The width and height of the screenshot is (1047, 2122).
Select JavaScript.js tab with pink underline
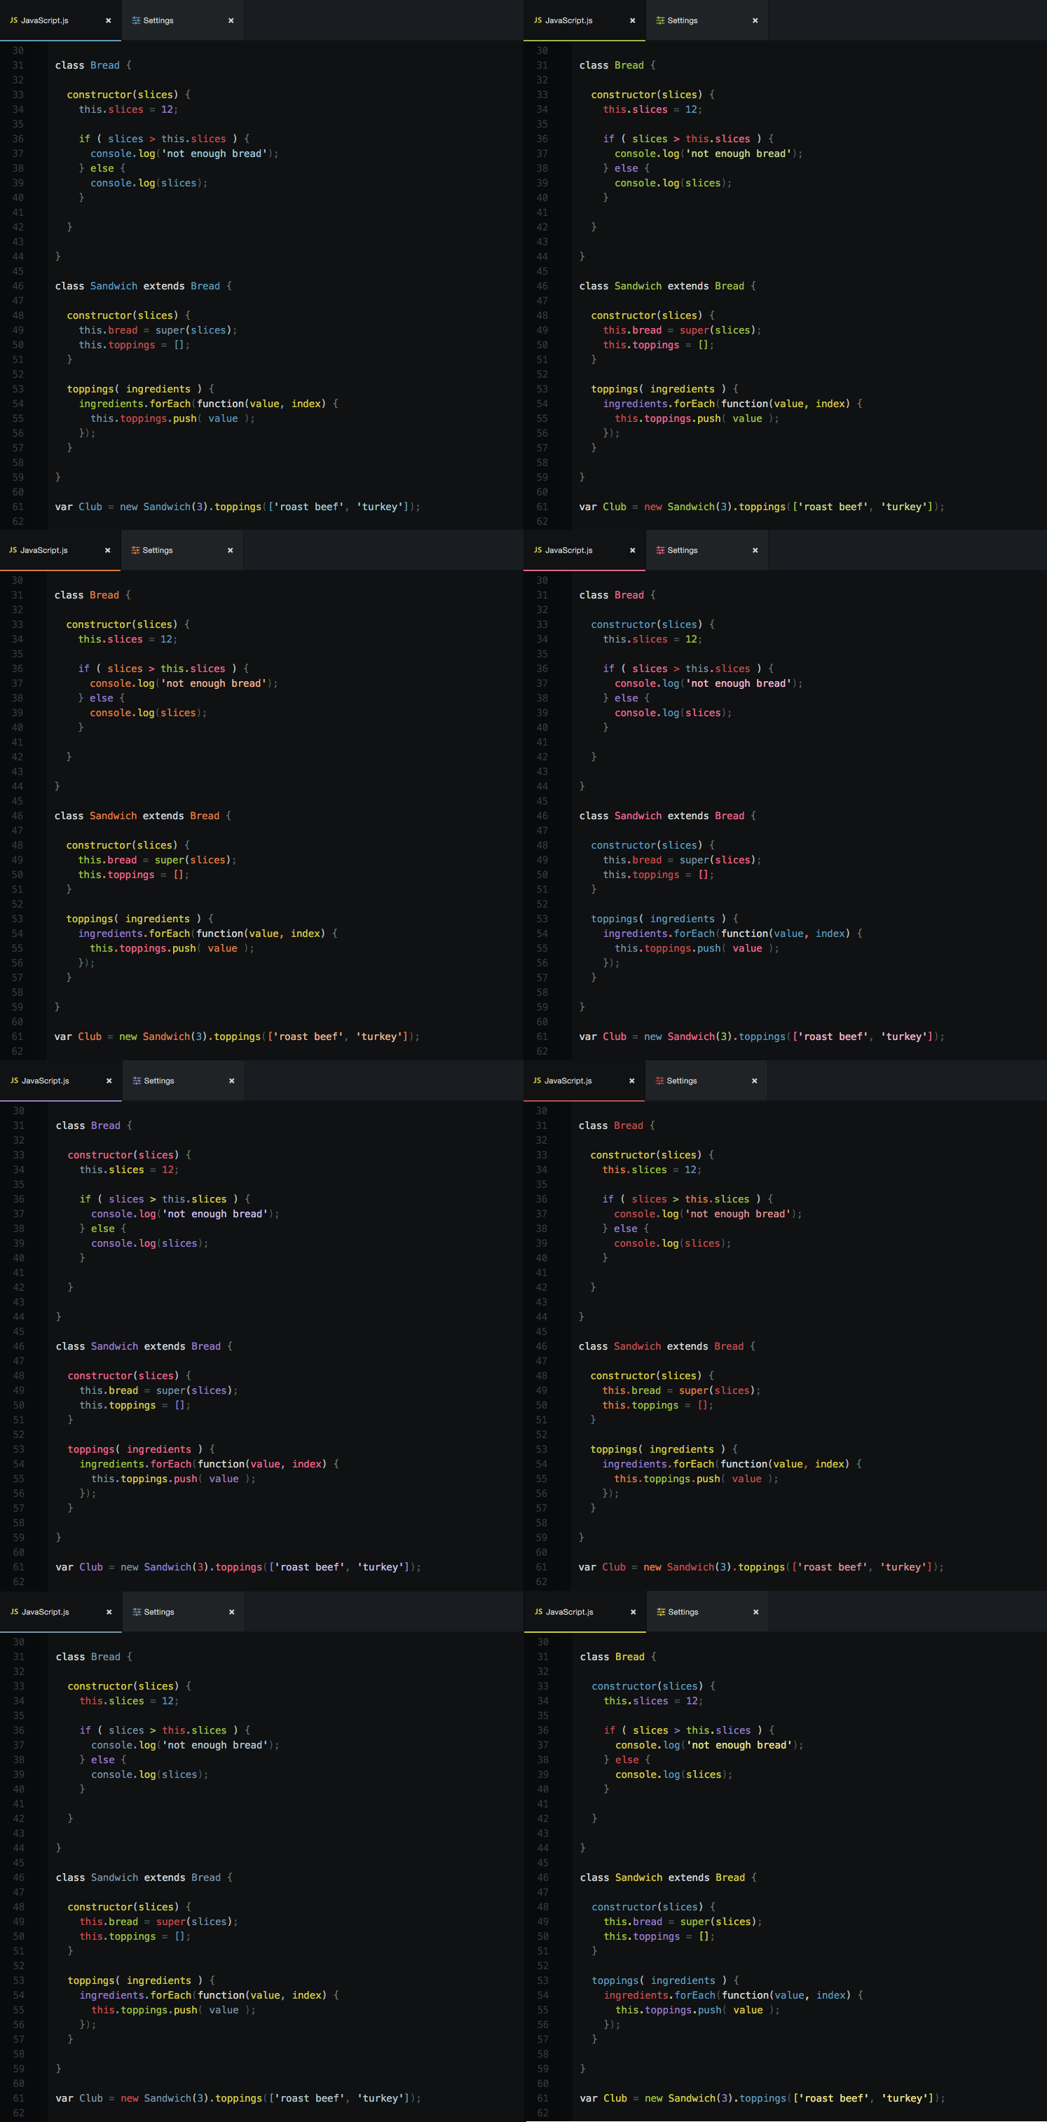click(584, 550)
